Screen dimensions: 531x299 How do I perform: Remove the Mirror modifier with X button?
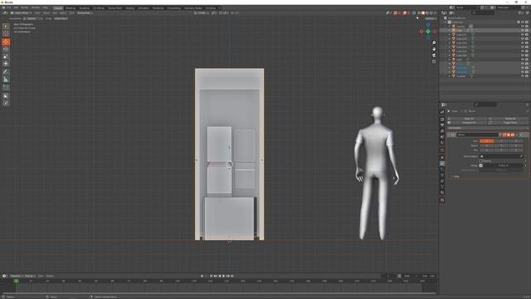click(x=522, y=135)
